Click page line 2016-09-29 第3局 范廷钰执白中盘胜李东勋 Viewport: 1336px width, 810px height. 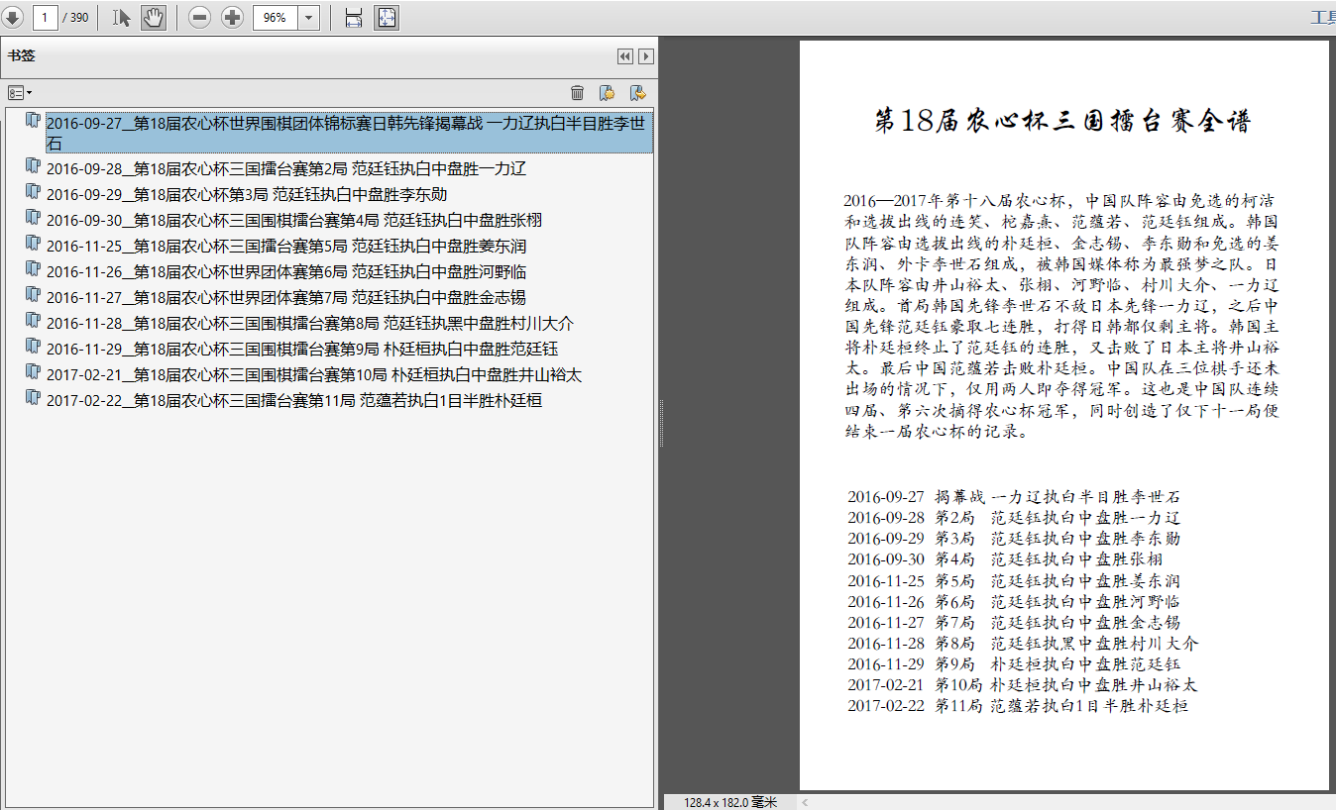click(x=1014, y=538)
